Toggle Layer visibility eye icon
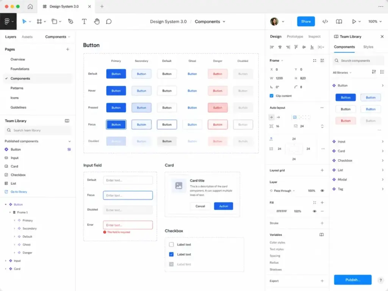388x291 pixels. [322, 191]
